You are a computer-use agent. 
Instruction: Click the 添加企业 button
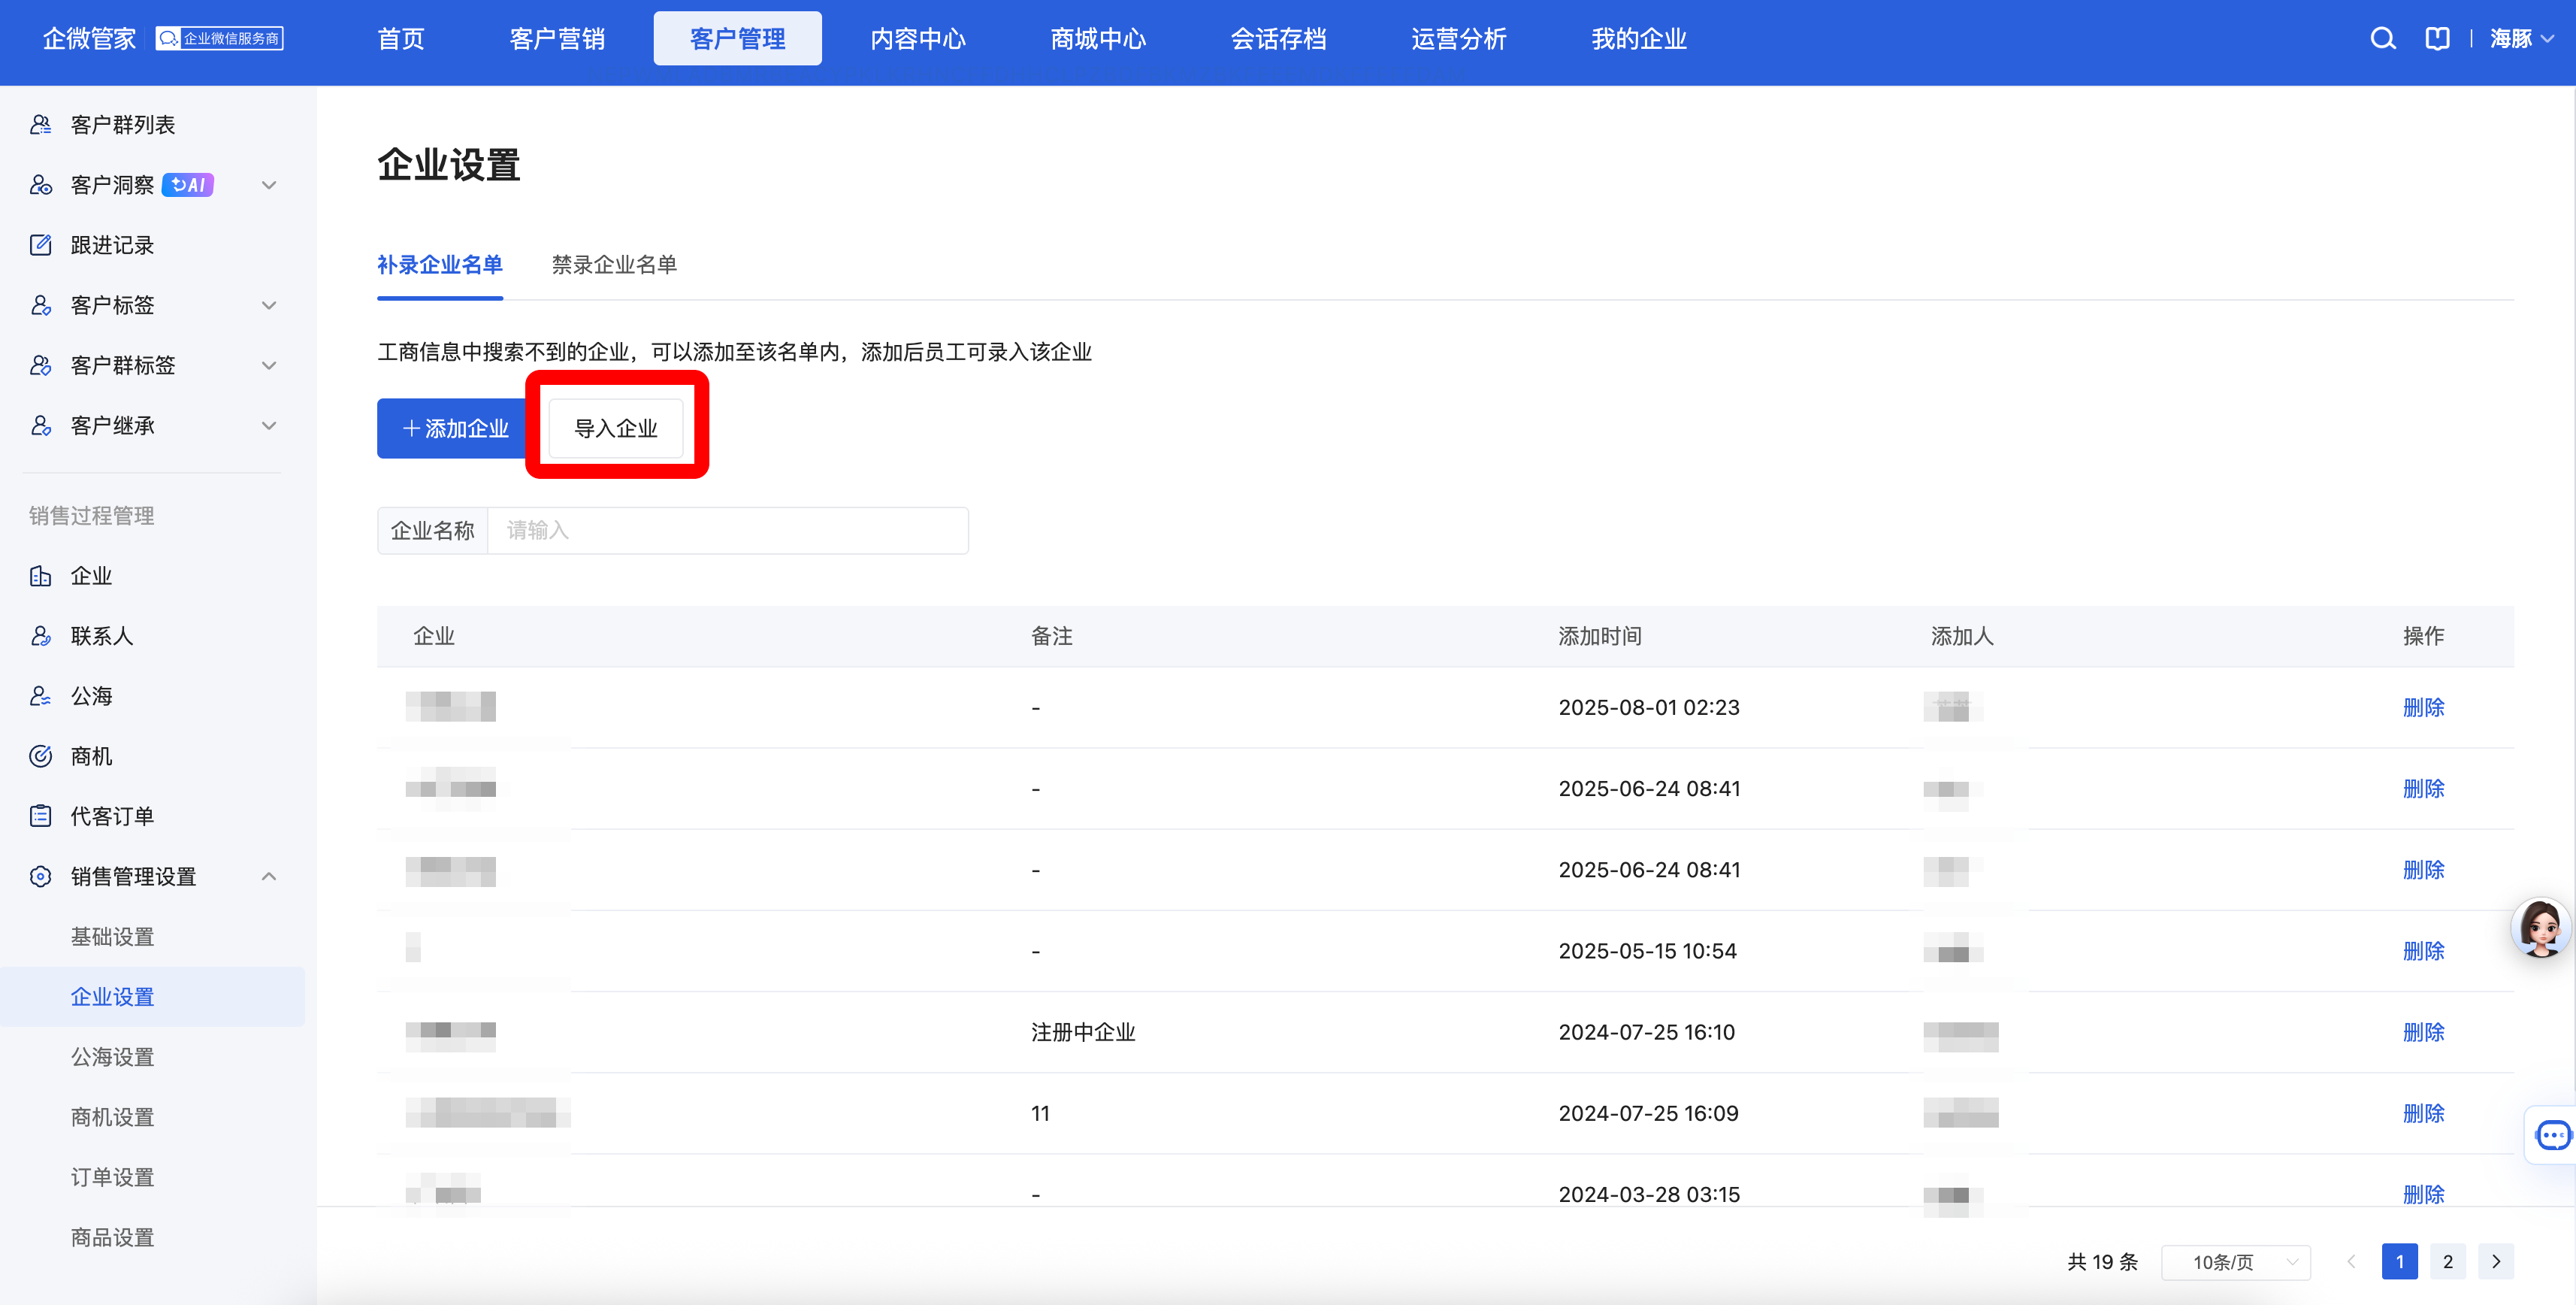coord(454,428)
